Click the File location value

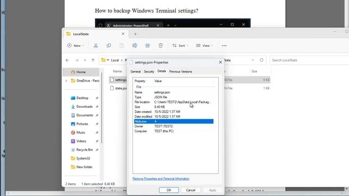pyautogui.click(x=183, y=102)
